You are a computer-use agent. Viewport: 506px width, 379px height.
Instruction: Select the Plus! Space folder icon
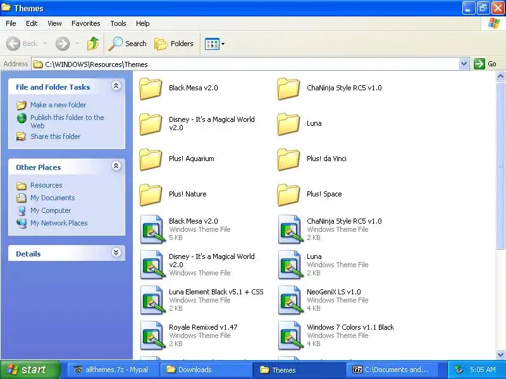coord(288,195)
